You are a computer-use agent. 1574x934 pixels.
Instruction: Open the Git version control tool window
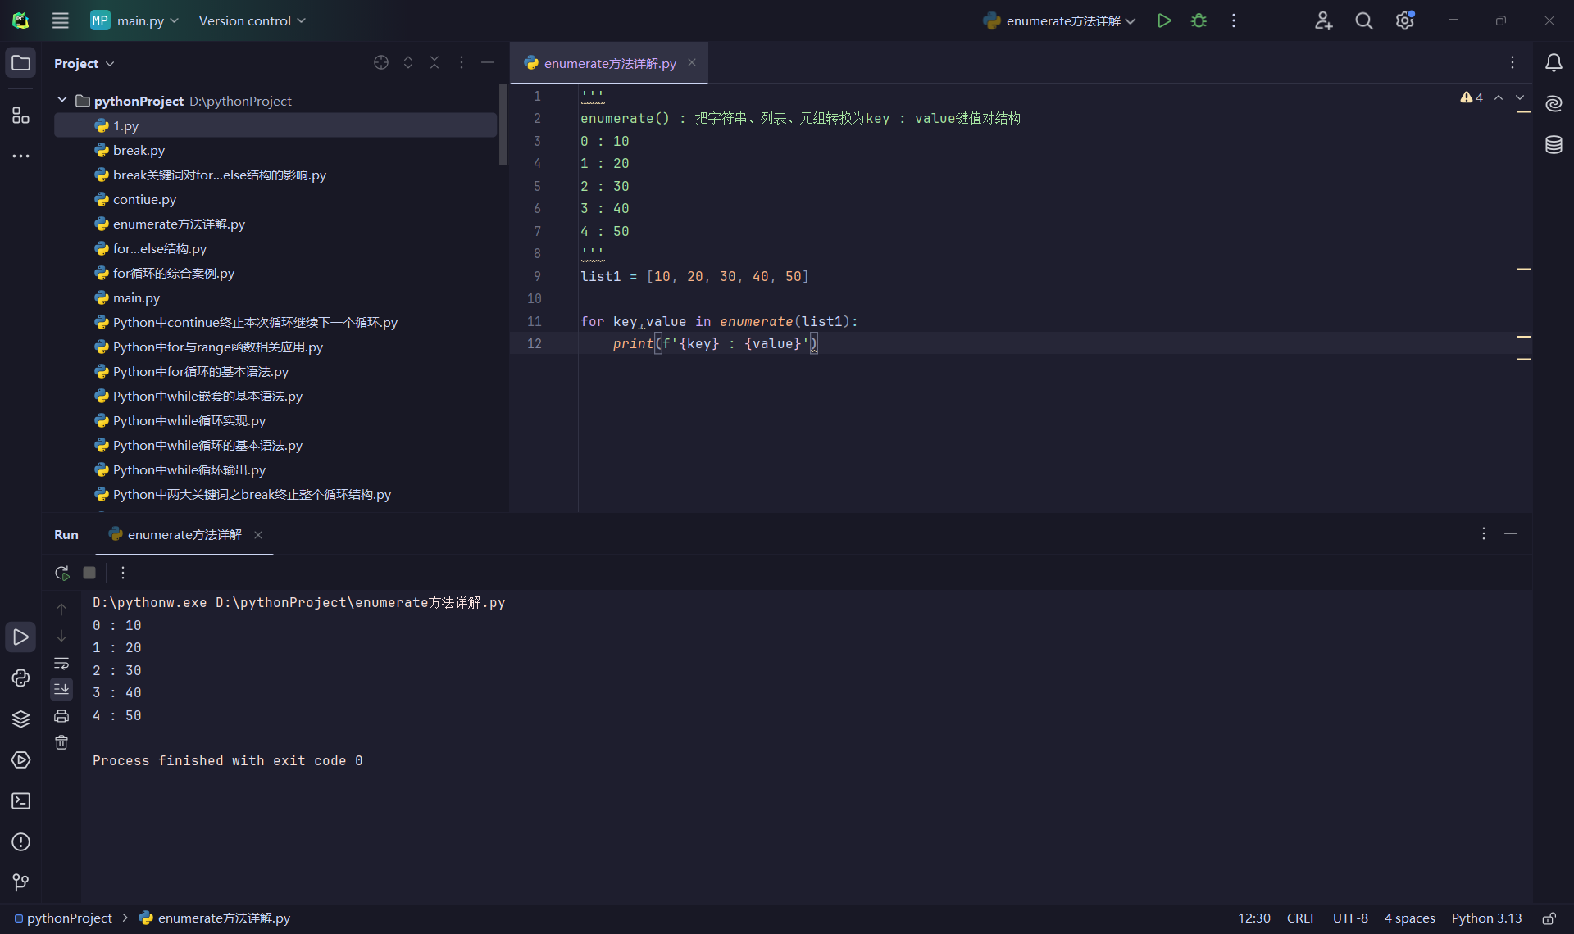(x=20, y=882)
